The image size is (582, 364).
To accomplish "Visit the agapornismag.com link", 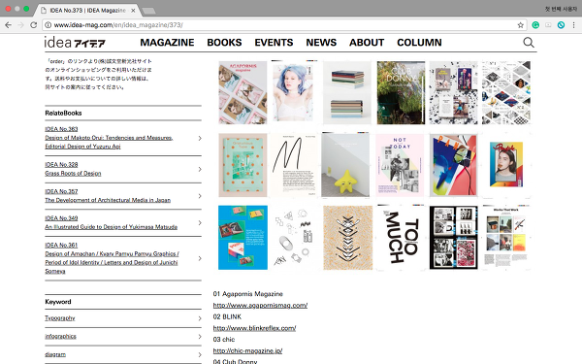I will point(260,306).
